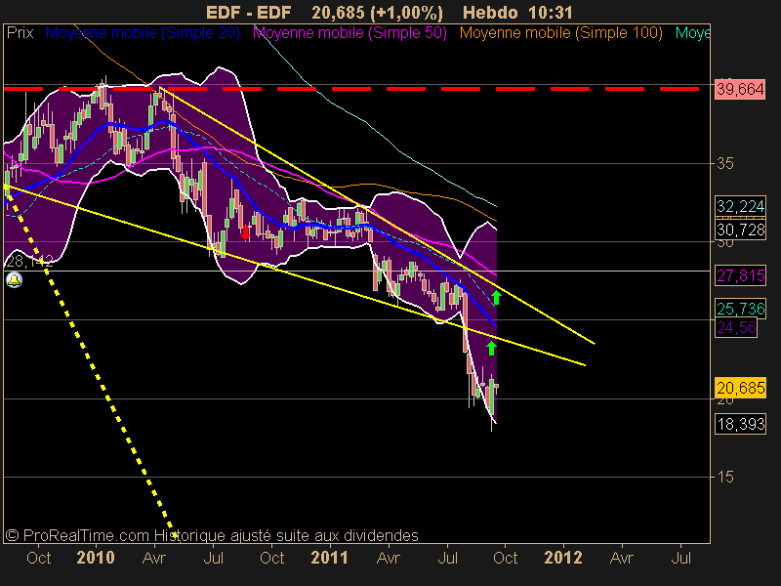781x586 pixels.
Task: Click the 25,736 price label
Action: coord(740,309)
